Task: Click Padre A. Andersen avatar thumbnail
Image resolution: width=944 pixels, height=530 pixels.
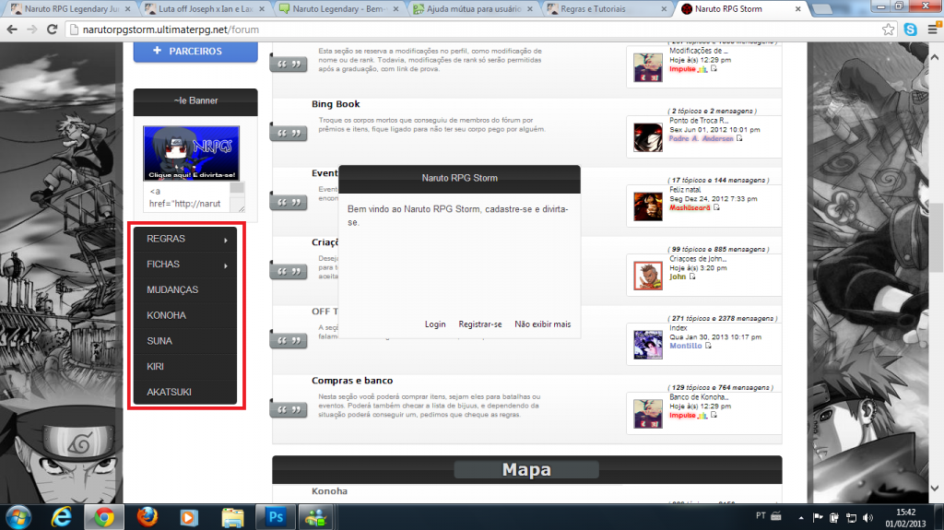Action: pos(648,136)
